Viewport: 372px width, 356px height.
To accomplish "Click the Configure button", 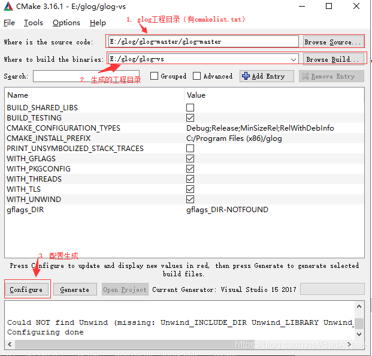I will click(x=26, y=289).
